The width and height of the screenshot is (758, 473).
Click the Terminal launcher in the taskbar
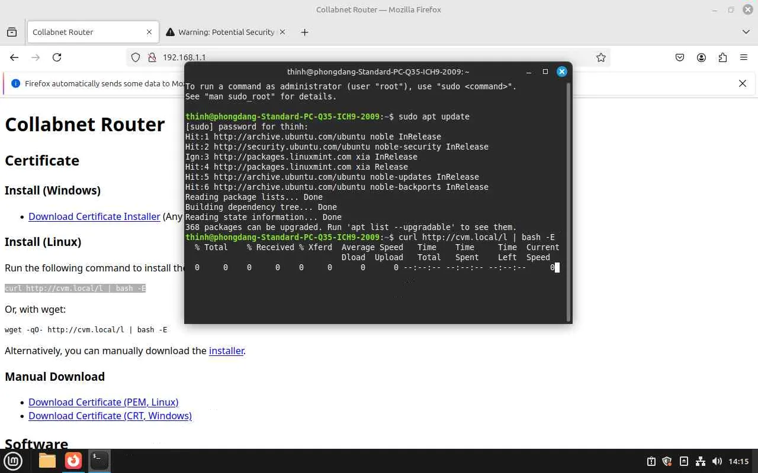tap(99, 461)
